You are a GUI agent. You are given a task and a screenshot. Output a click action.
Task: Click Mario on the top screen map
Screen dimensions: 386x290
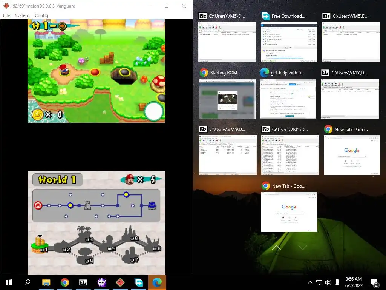pyautogui.click(x=64, y=69)
